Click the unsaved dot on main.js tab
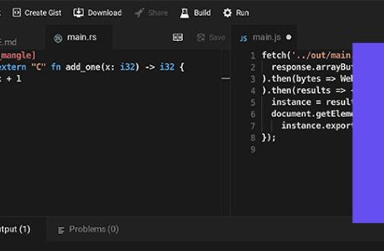The height and width of the screenshot is (251, 384). (289, 37)
